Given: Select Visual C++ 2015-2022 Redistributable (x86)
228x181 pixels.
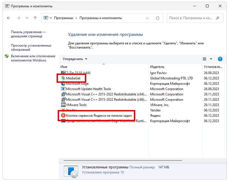Looking at the screenshot, I should coord(106,100).
